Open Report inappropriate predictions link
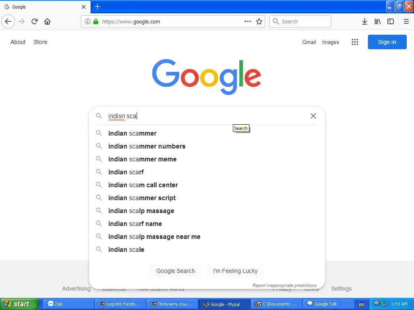 284,285
